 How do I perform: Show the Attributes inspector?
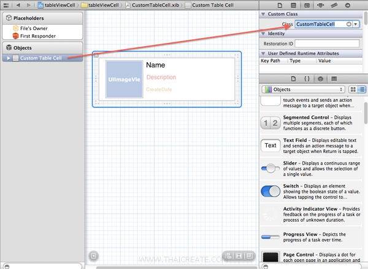click(x=320, y=5)
